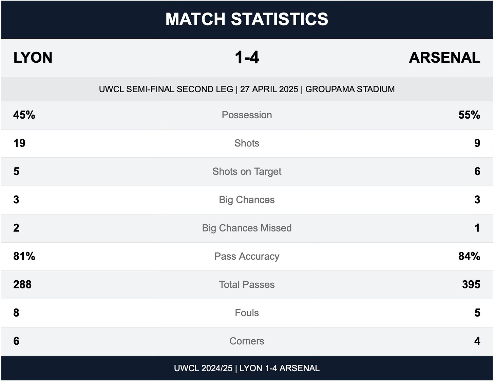Image resolution: width=494 pixels, height=381 pixels.
Task: Select Arsenal's 55% possession value
Action: pos(469,115)
